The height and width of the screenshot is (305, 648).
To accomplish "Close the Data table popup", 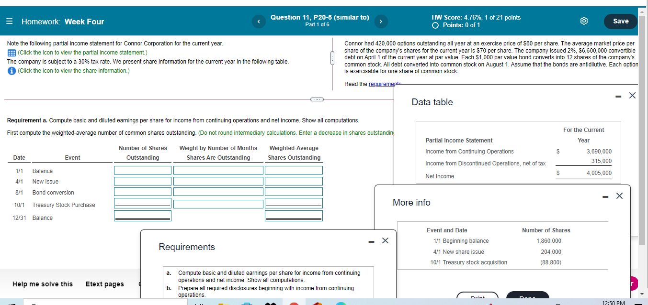I will 632,96.
